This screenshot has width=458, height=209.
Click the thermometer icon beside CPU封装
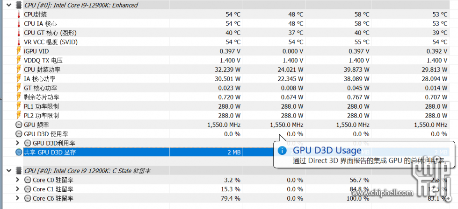tap(19, 14)
